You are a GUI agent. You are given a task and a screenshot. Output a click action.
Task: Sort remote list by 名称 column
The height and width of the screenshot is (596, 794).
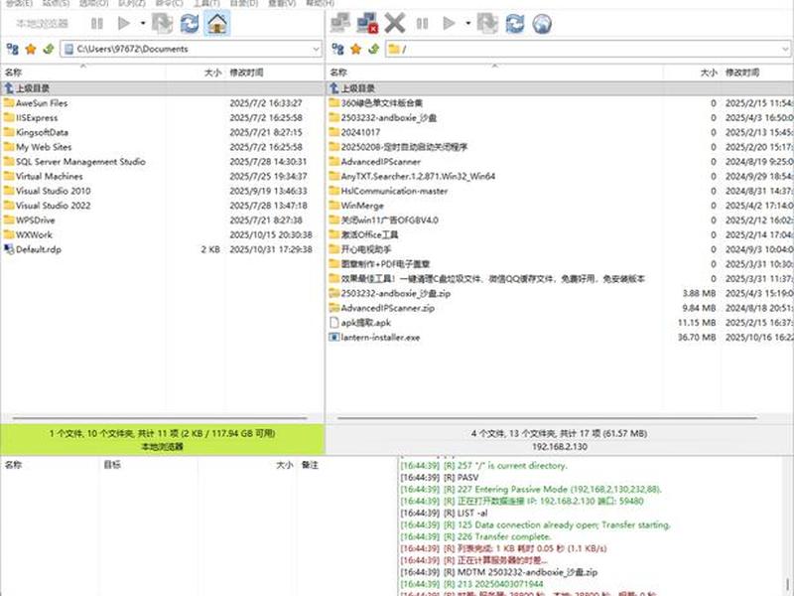494,73
